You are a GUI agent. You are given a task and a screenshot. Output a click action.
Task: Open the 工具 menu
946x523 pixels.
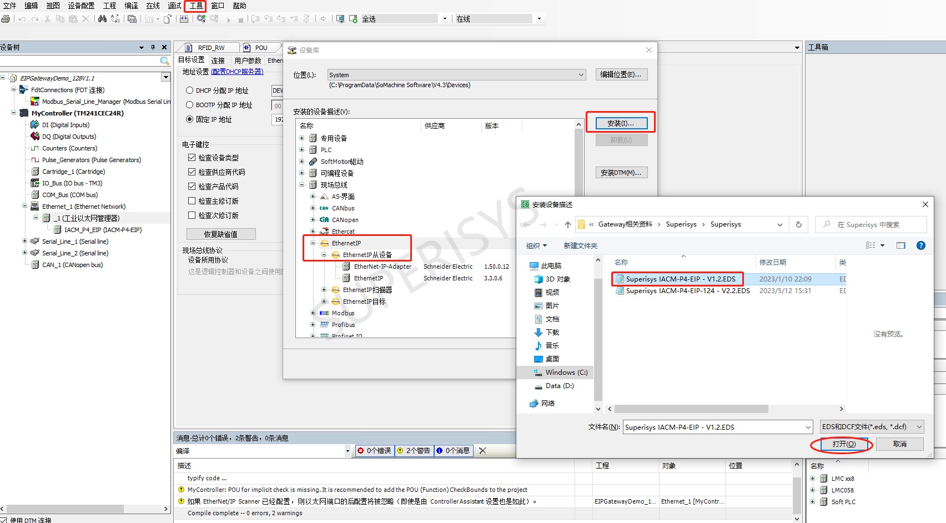pos(195,6)
